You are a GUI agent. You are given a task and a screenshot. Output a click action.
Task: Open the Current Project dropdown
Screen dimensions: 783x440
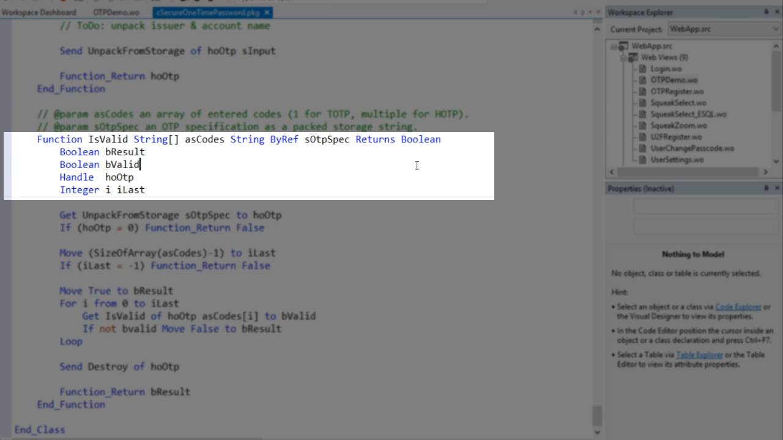(776, 29)
